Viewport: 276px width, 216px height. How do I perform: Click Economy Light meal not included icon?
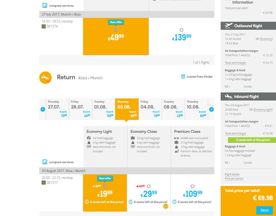pos(89,147)
